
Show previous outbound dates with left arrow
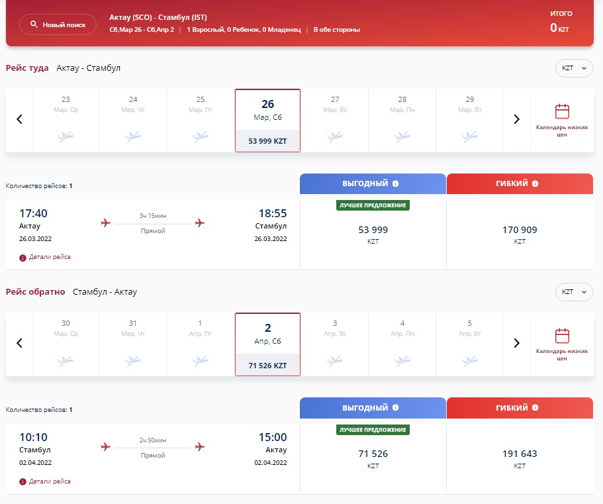tap(20, 120)
